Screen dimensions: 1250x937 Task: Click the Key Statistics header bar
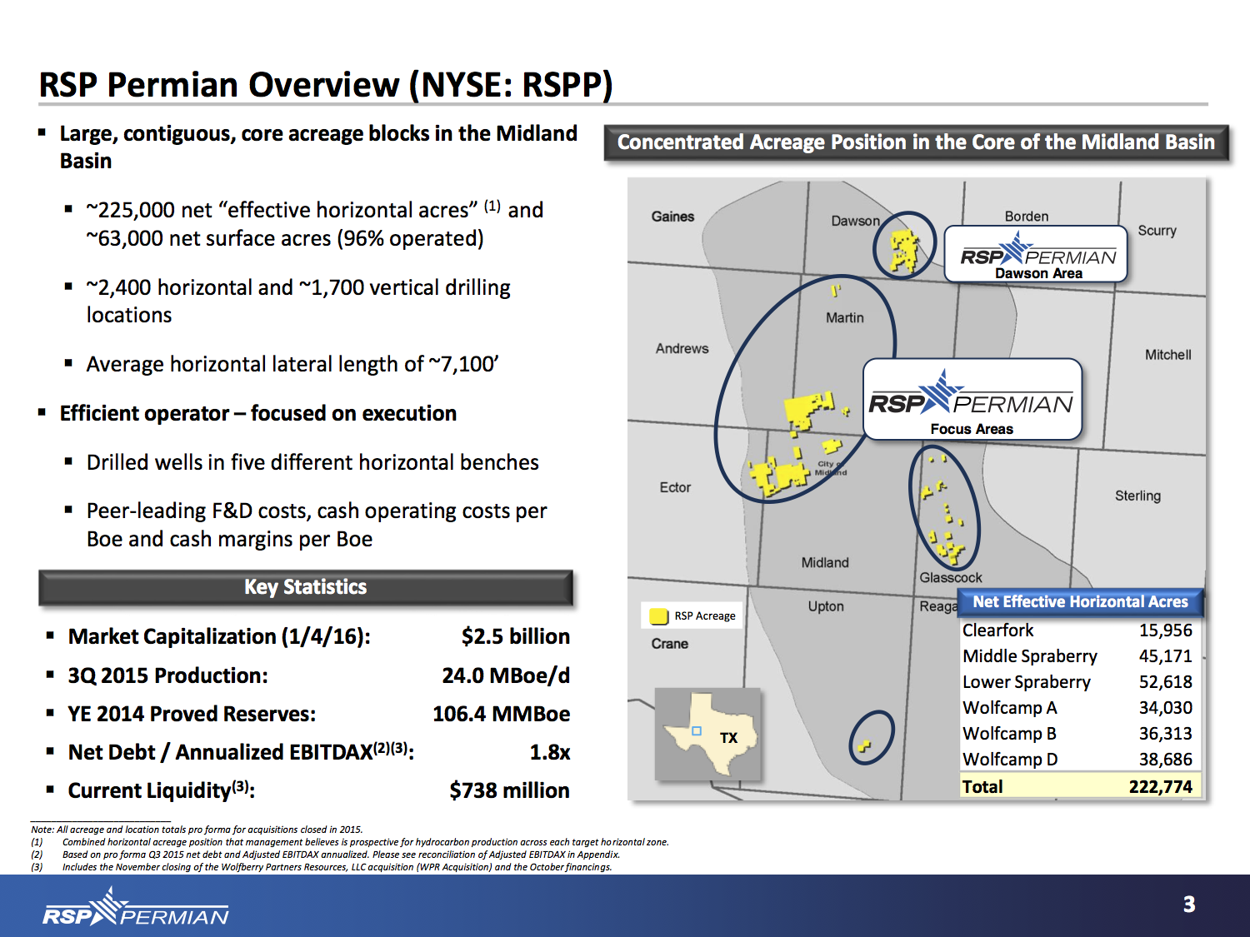305,587
